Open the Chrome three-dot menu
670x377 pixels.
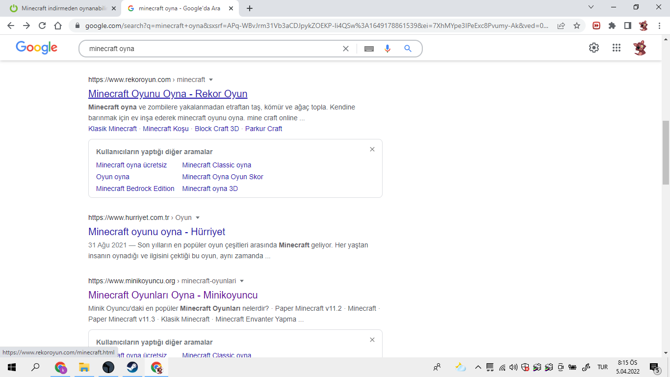tap(659, 26)
